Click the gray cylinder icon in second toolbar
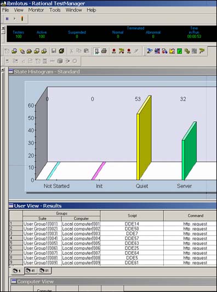217x292 pixels. point(60,61)
